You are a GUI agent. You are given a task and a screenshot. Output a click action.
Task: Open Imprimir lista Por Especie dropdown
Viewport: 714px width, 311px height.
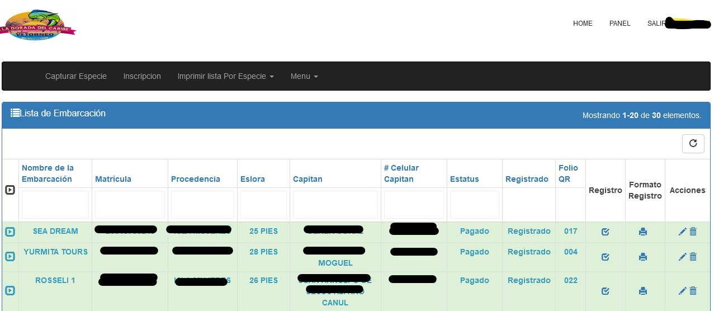[x=225, y=76]
